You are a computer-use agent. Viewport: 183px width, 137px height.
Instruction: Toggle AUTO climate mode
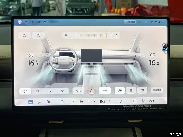(x=78, y=91)
